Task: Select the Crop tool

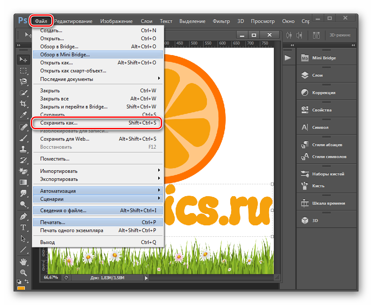Action: [x=23, y=103]
